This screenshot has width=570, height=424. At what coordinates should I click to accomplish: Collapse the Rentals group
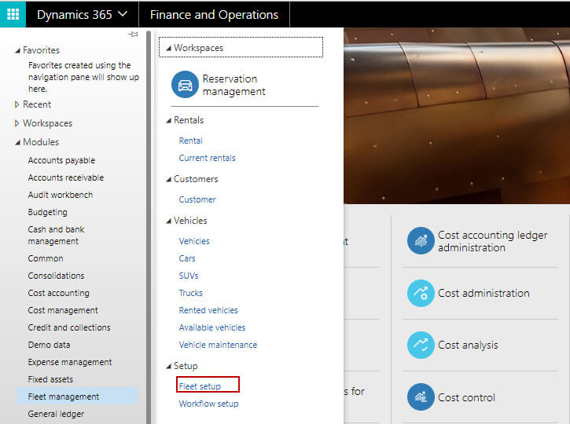click(x=168, y=120)
